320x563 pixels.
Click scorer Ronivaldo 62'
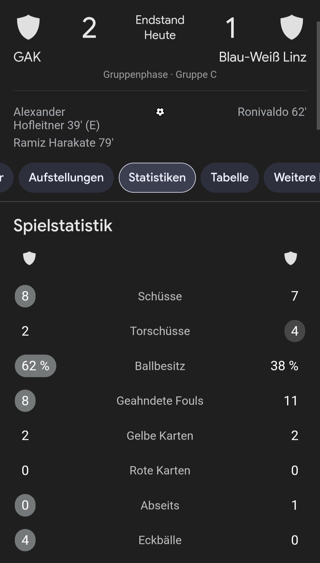point(272,112)
